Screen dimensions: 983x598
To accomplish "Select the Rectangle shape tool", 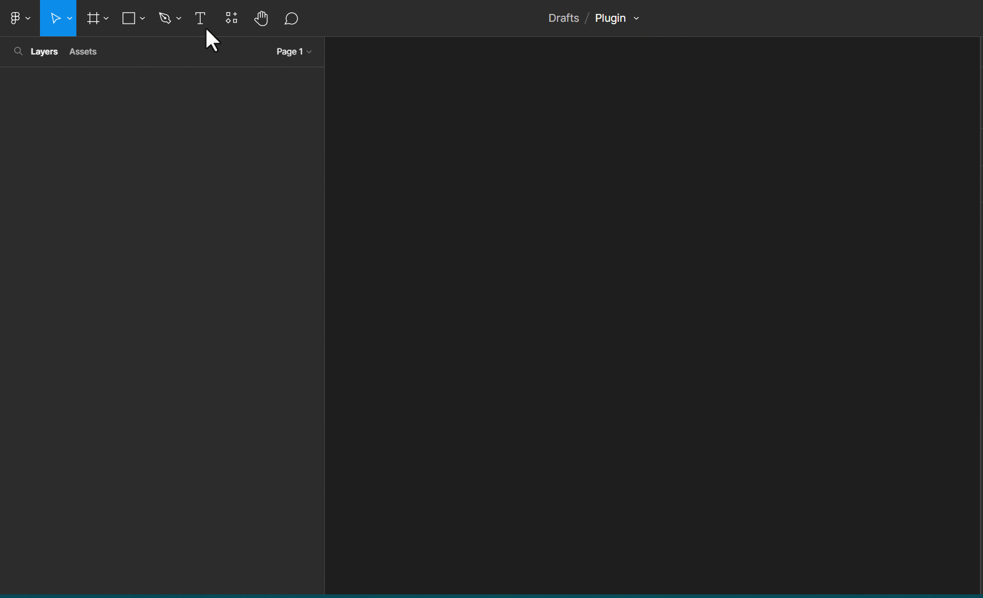I will coord(128,18).
